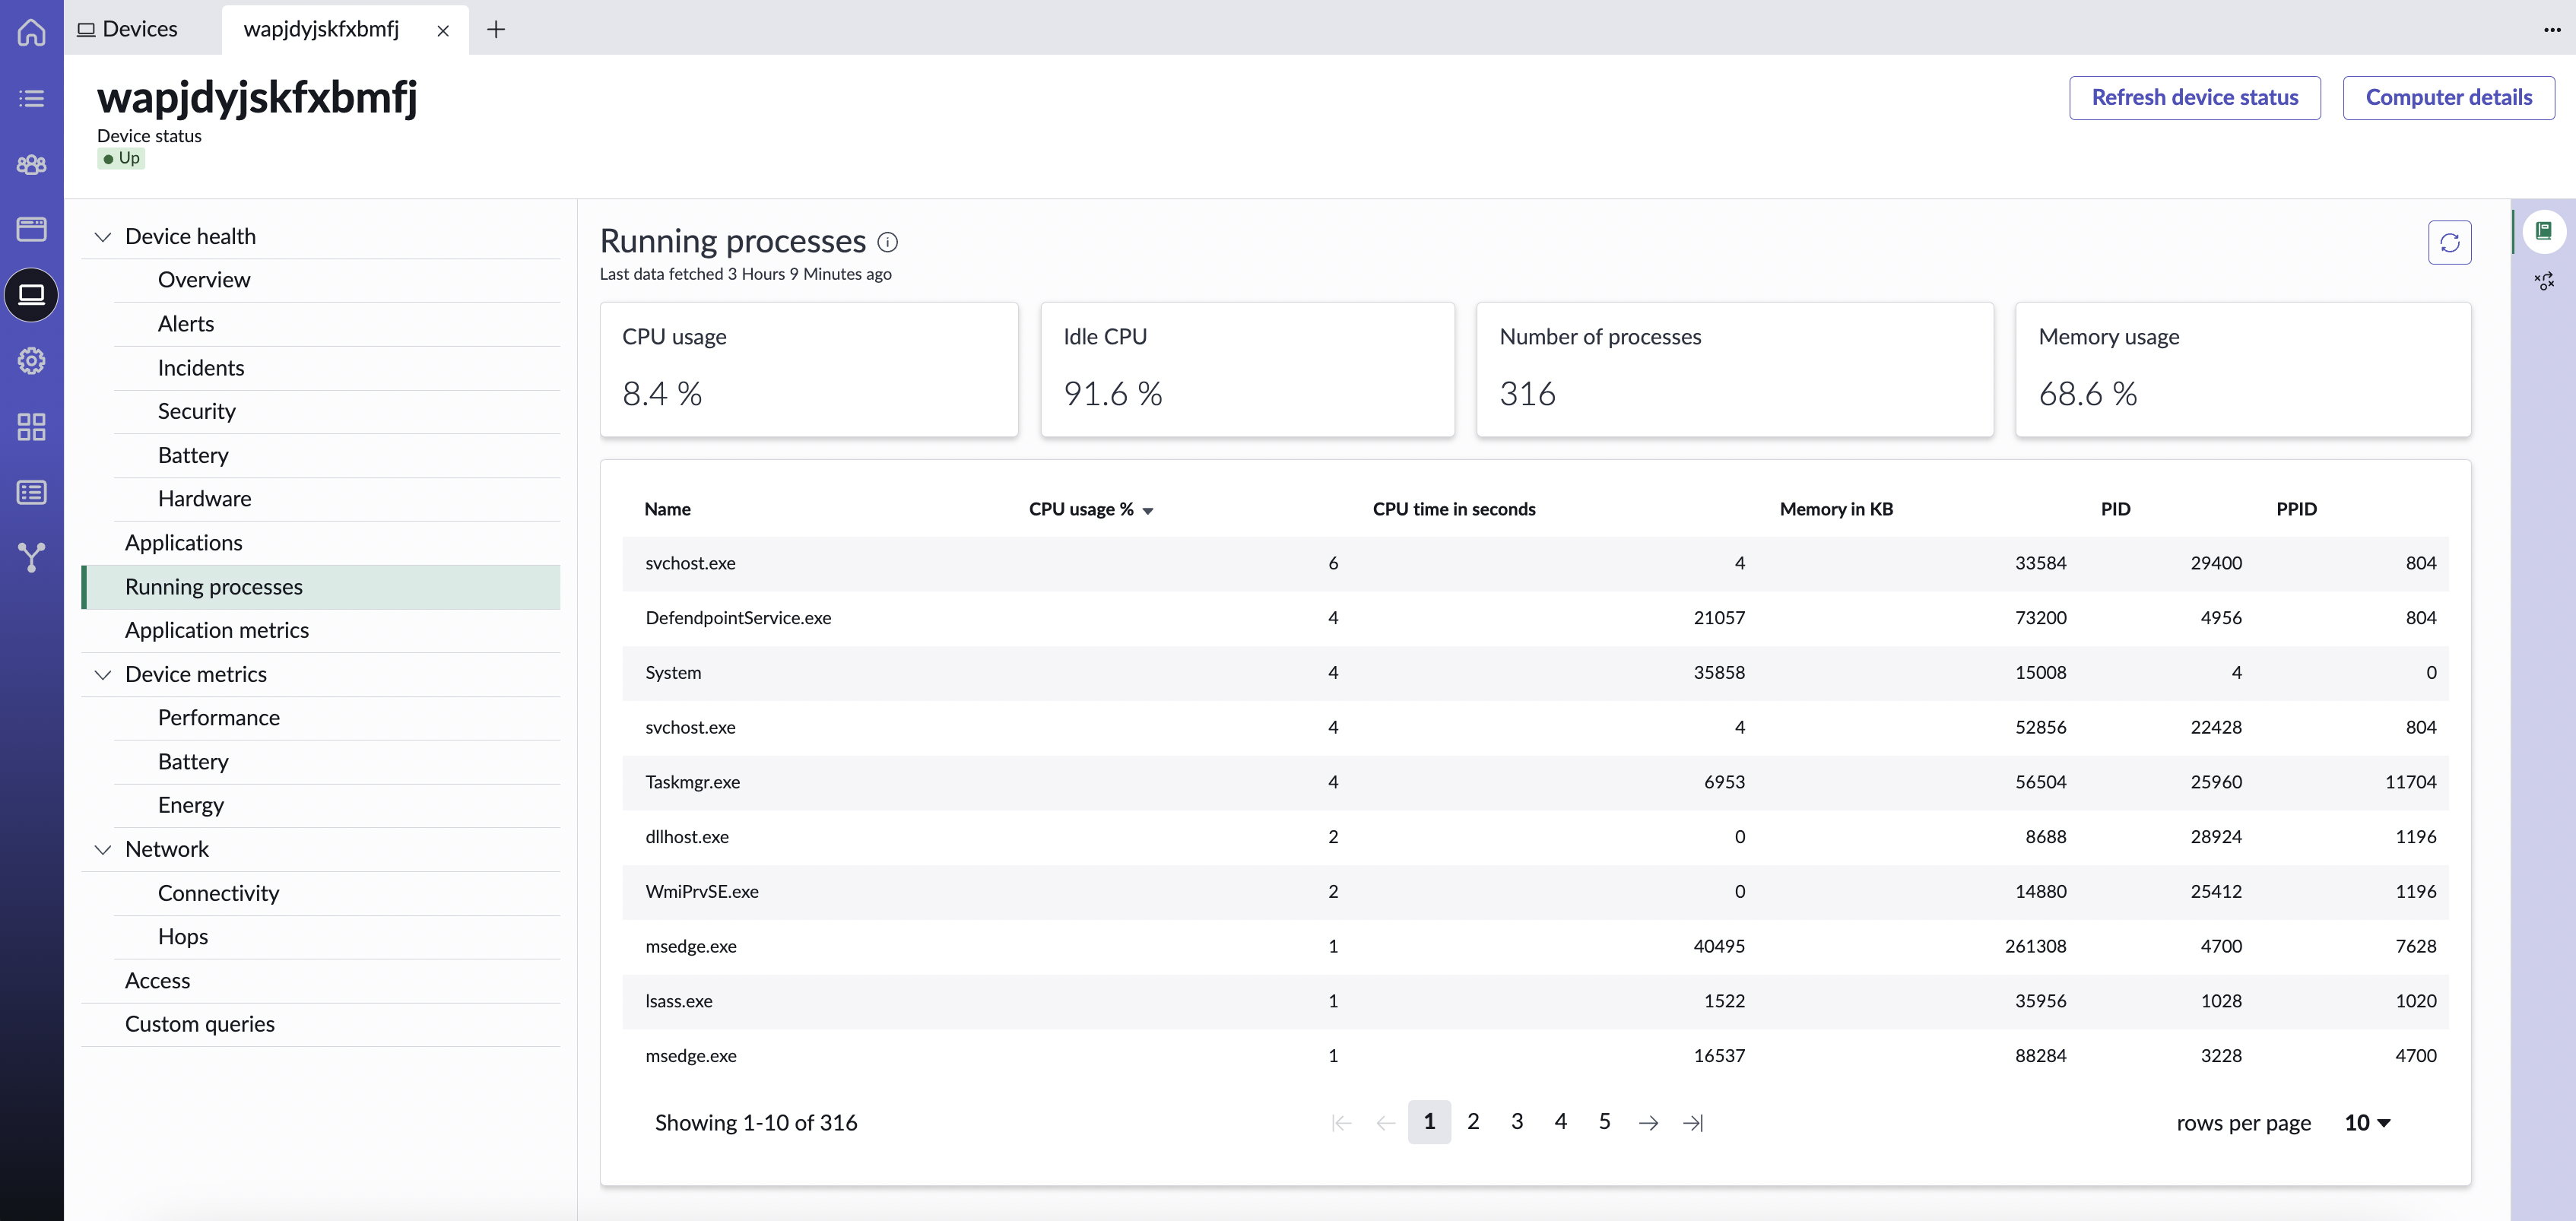
Task: Sort by Memory in KB header
Action: tap(1836, 509)
